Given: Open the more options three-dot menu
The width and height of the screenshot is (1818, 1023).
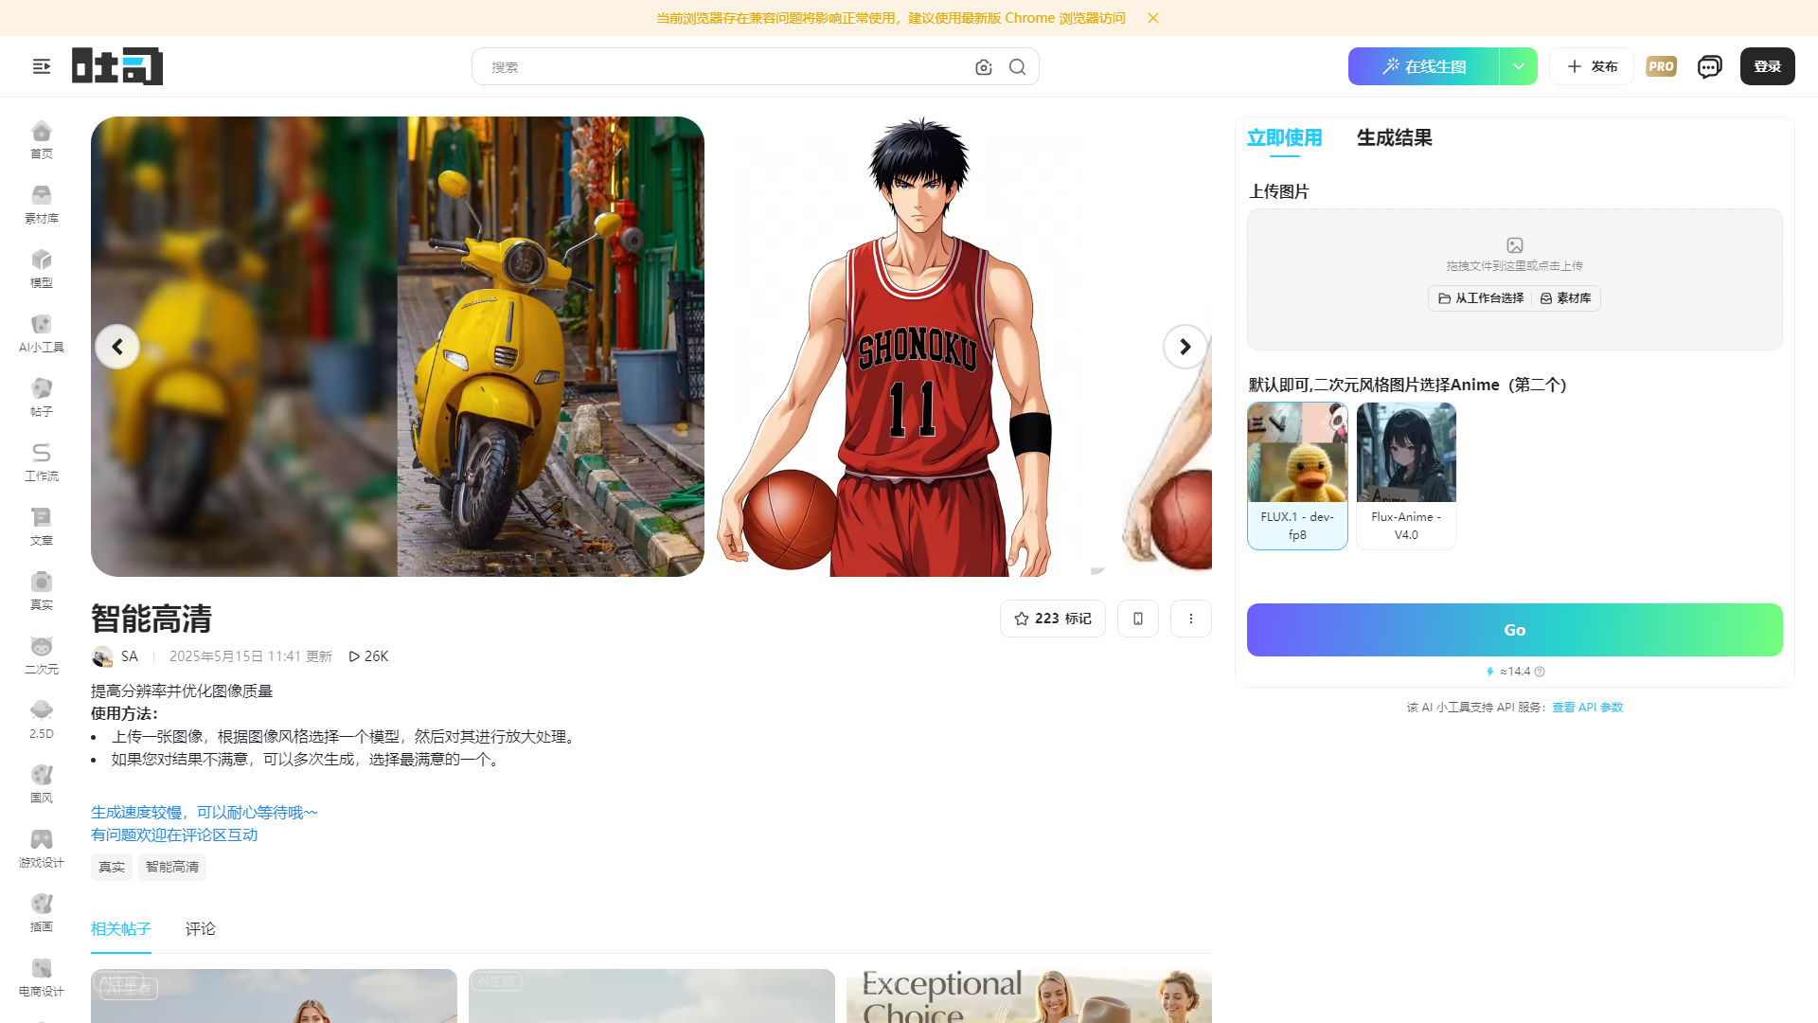Looking at the screenshot, I should click(x=1190, y=618).
